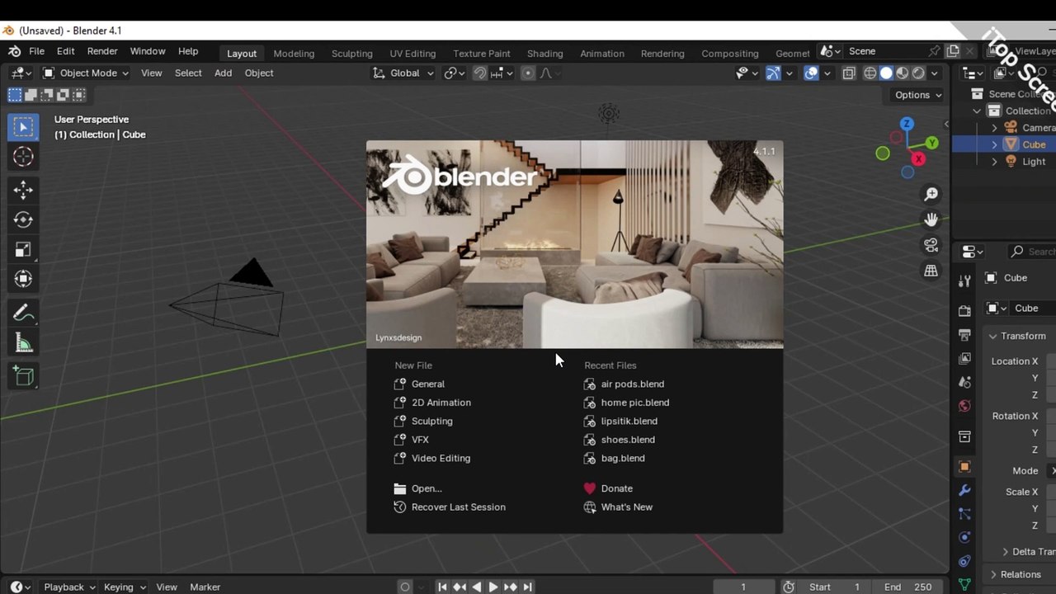The image size is (1056, 594).
Task: Switch to the Modeling workspace tab
Action: [x=294, y=53]
